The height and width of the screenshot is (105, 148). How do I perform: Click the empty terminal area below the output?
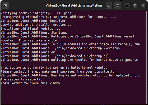coord(74,95)
